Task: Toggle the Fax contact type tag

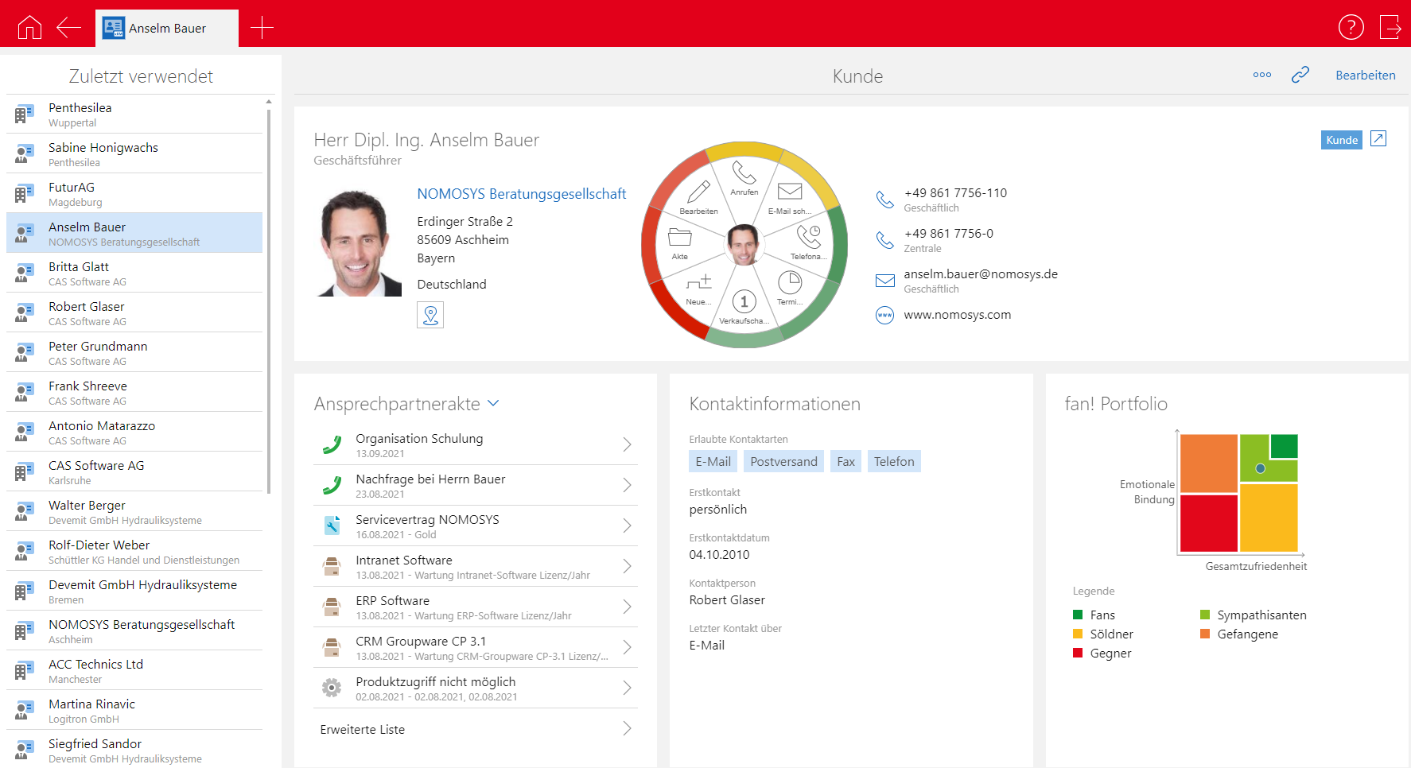Action: (845, 461)
